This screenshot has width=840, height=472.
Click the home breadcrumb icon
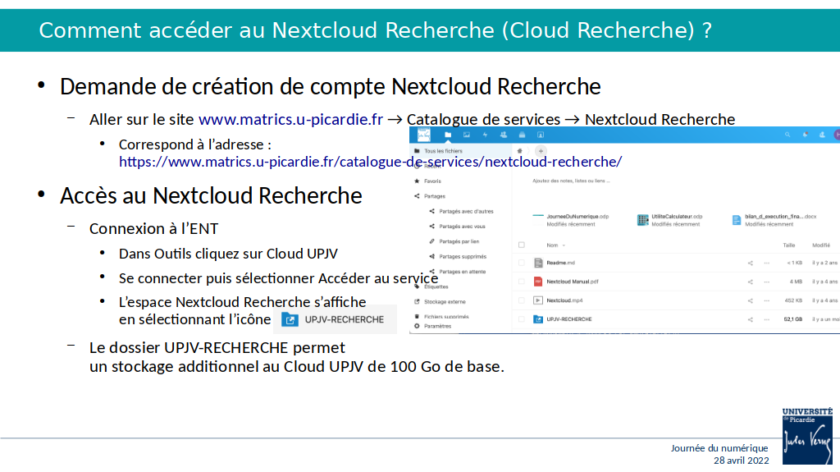tap(519, 151)
